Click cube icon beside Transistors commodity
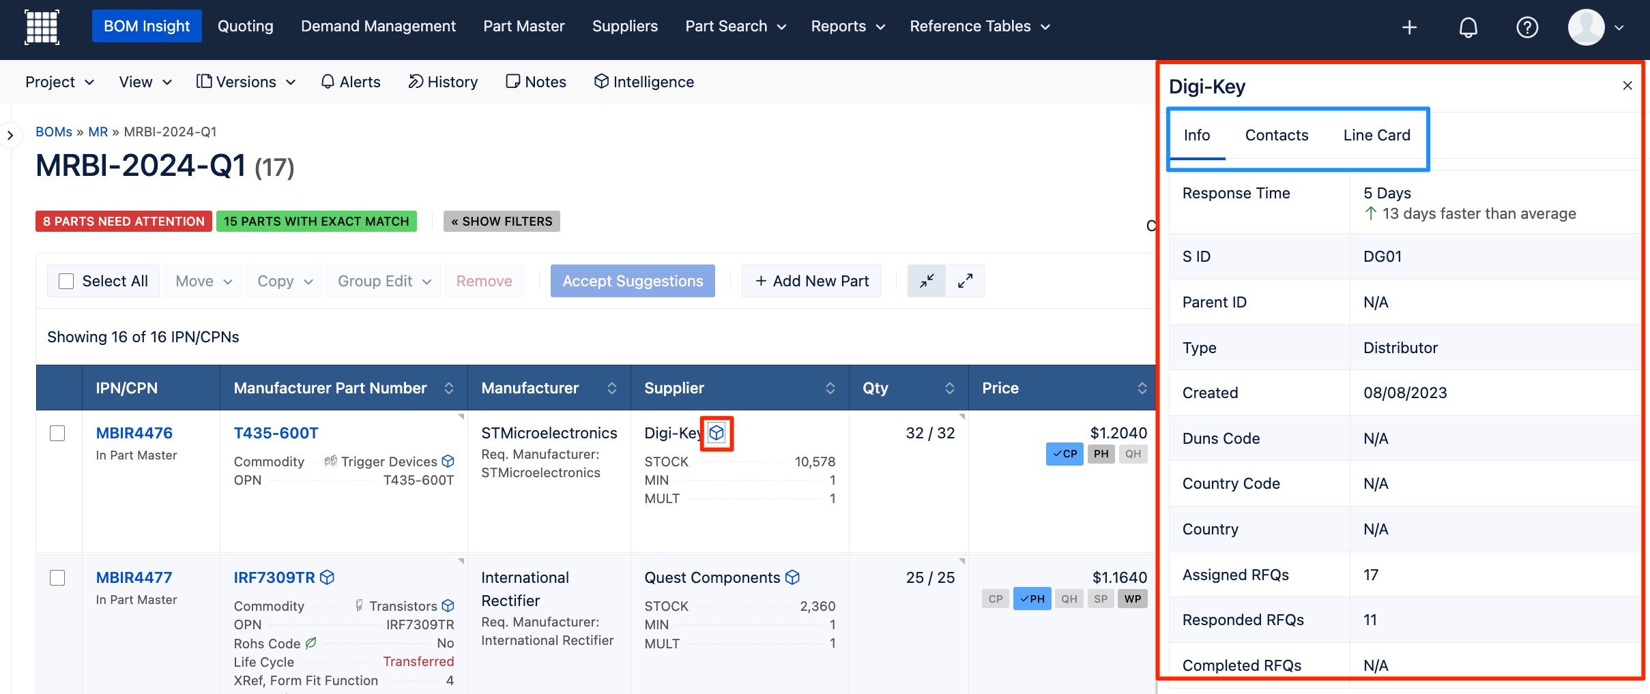The height and width of the screenshot is (694, 1650). pos(448,606)
